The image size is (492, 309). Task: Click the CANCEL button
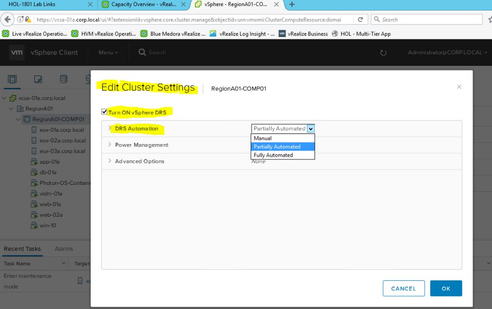(x=403, y=288)
